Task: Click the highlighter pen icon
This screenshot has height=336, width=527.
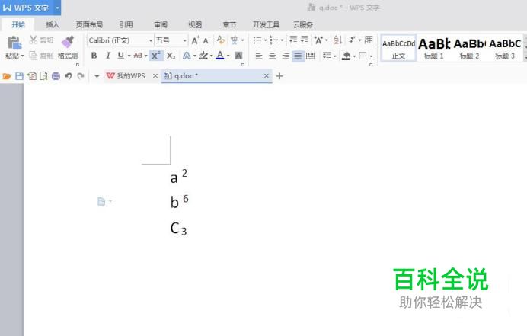Action: point(203,56)
